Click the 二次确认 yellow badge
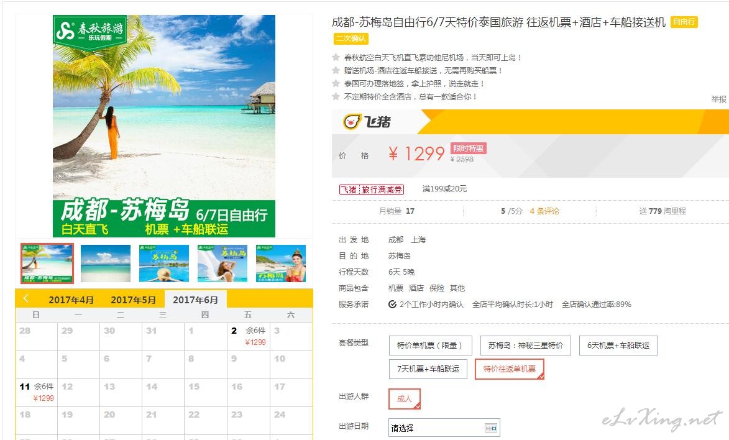729x440 pixels. (x=351, y=39)
